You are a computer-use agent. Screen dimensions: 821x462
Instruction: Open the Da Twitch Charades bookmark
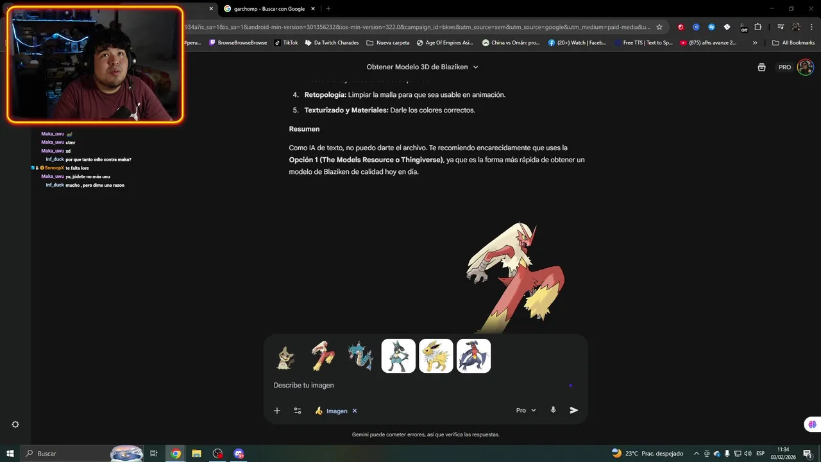tap(332, 43)
